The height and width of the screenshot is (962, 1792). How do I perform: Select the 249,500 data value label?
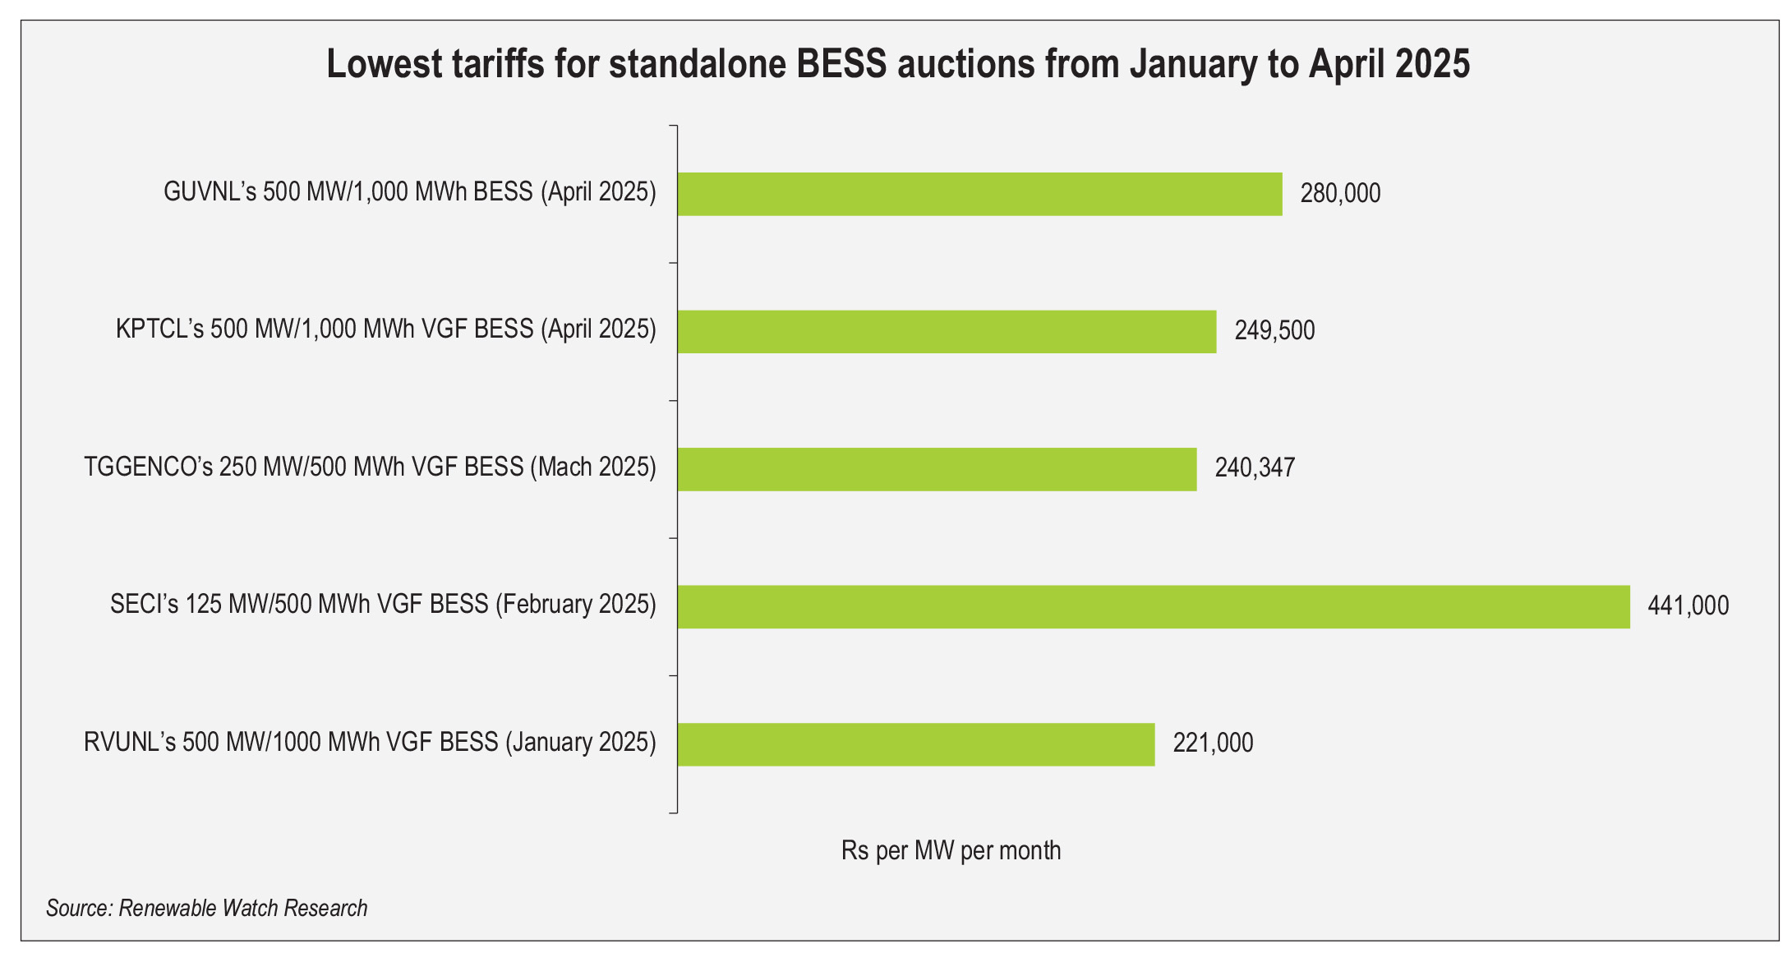pyautogui.click(x=1274, y=331)
